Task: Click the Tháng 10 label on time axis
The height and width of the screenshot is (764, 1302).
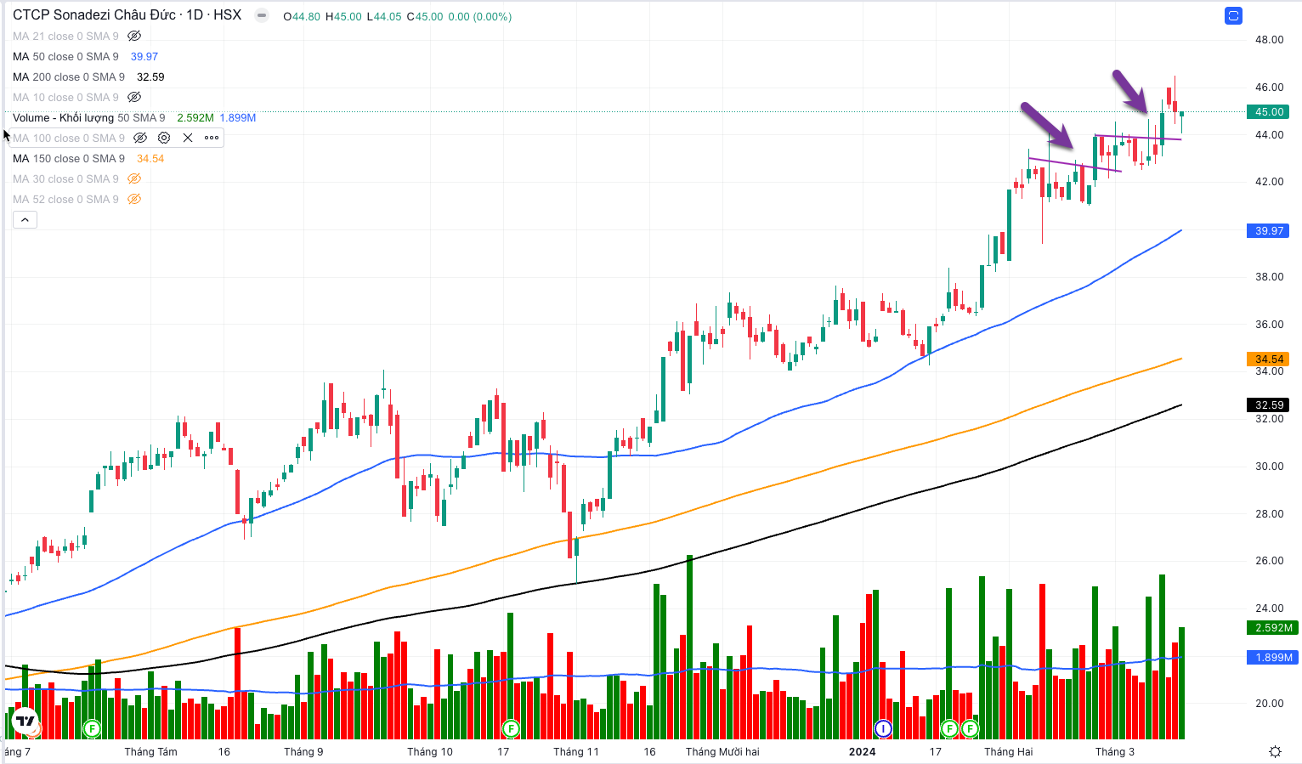Action: [429, 751]
